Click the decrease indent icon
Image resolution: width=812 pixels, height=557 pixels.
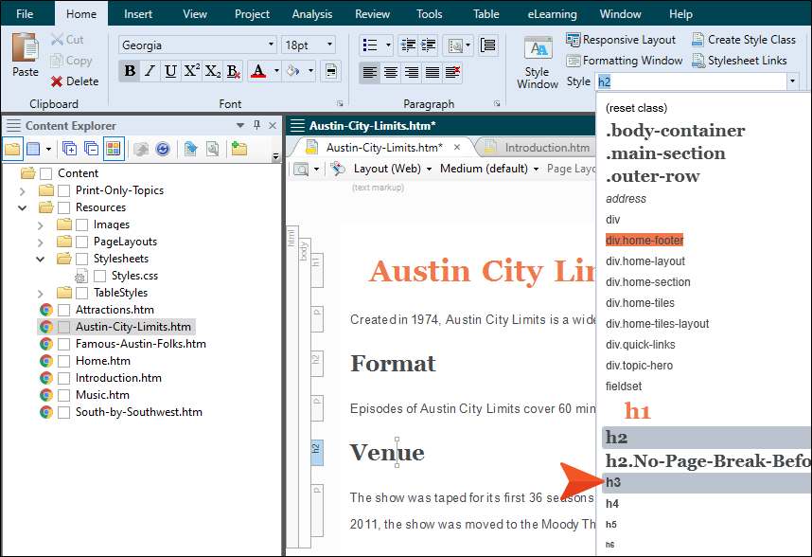(x=408, y=45)
